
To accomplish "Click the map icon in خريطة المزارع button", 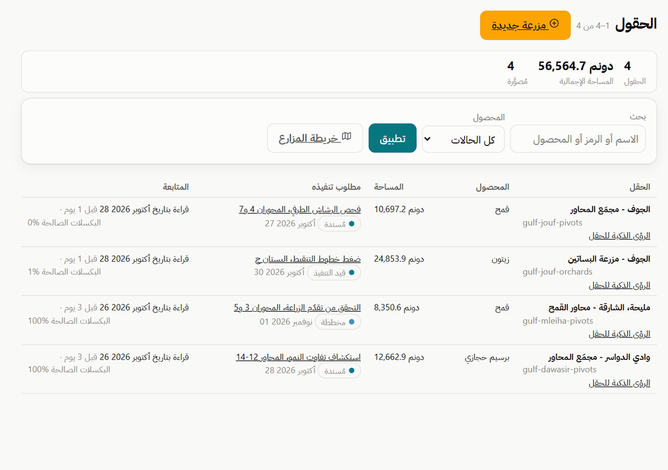I will pos(347,137).
